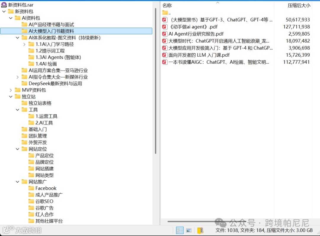Click the RAR archive icon for 新资料包.rar
The width and height of the screenshot is (320, 236).
4,5
